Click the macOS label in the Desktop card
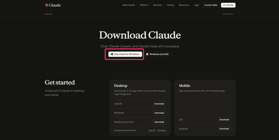The image size is (279, 140). 118,104
